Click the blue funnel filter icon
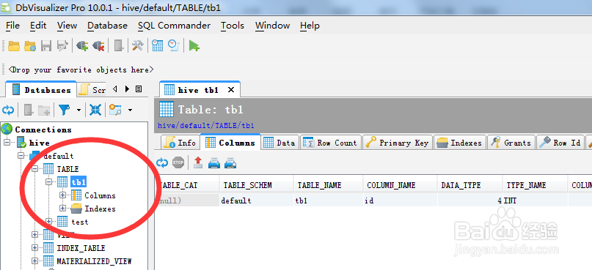 click(65, 110)
